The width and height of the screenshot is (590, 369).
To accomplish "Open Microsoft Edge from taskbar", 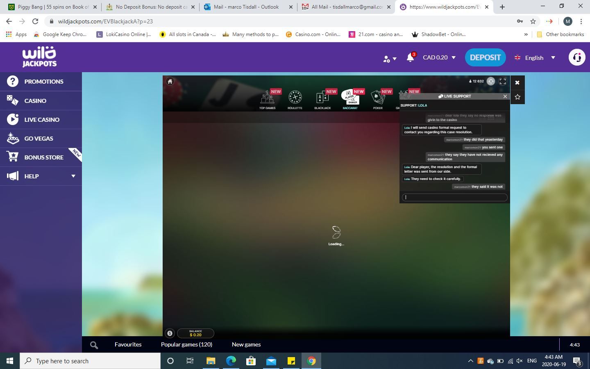I will pos(231,361).
